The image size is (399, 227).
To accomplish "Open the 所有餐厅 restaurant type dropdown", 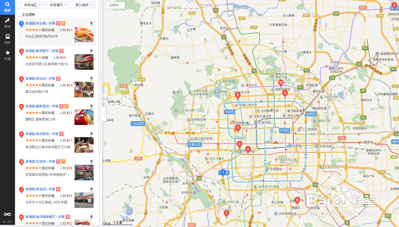I will click(x=57, y=5).
